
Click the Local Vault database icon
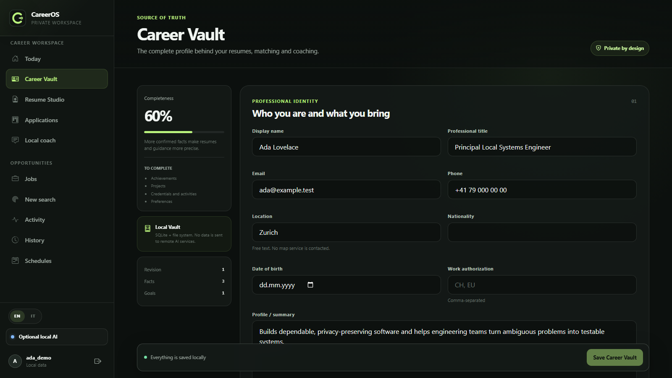[x=147, y=228]
